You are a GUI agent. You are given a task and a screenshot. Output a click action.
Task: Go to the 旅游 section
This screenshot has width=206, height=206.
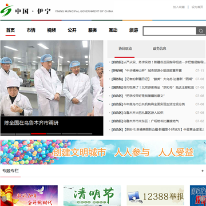(133, 30)
